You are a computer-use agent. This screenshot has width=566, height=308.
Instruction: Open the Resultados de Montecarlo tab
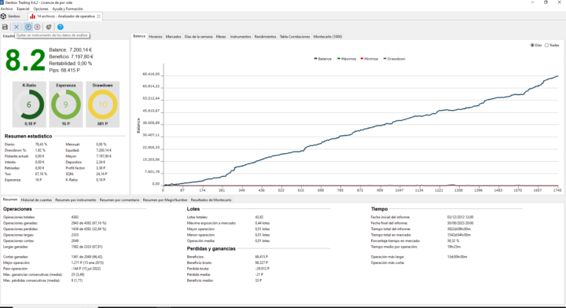tap(211, 200)
